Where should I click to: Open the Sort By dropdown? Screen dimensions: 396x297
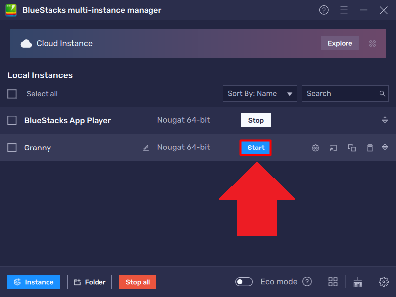click(259, 93)
